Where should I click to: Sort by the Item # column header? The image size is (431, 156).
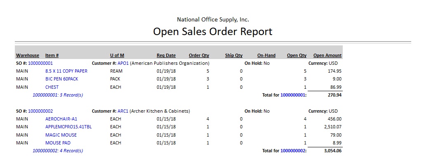(52, 55)
